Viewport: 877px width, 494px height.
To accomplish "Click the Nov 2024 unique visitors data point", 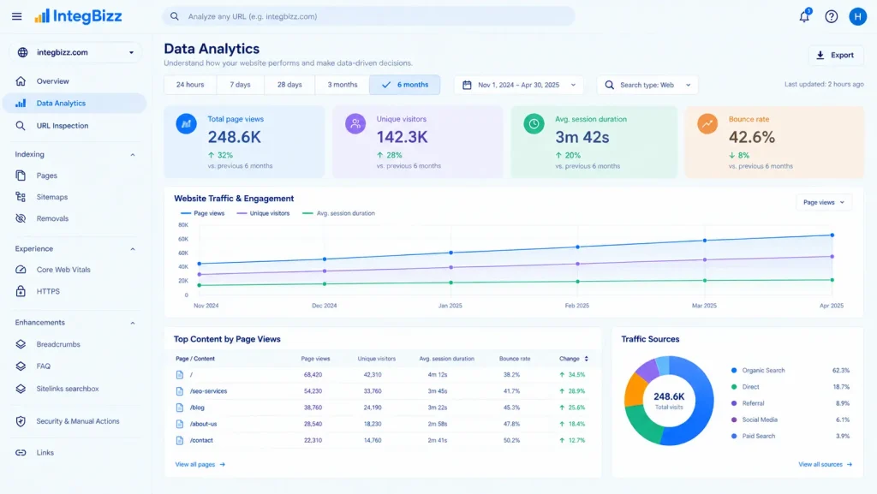I will [200, 274].
